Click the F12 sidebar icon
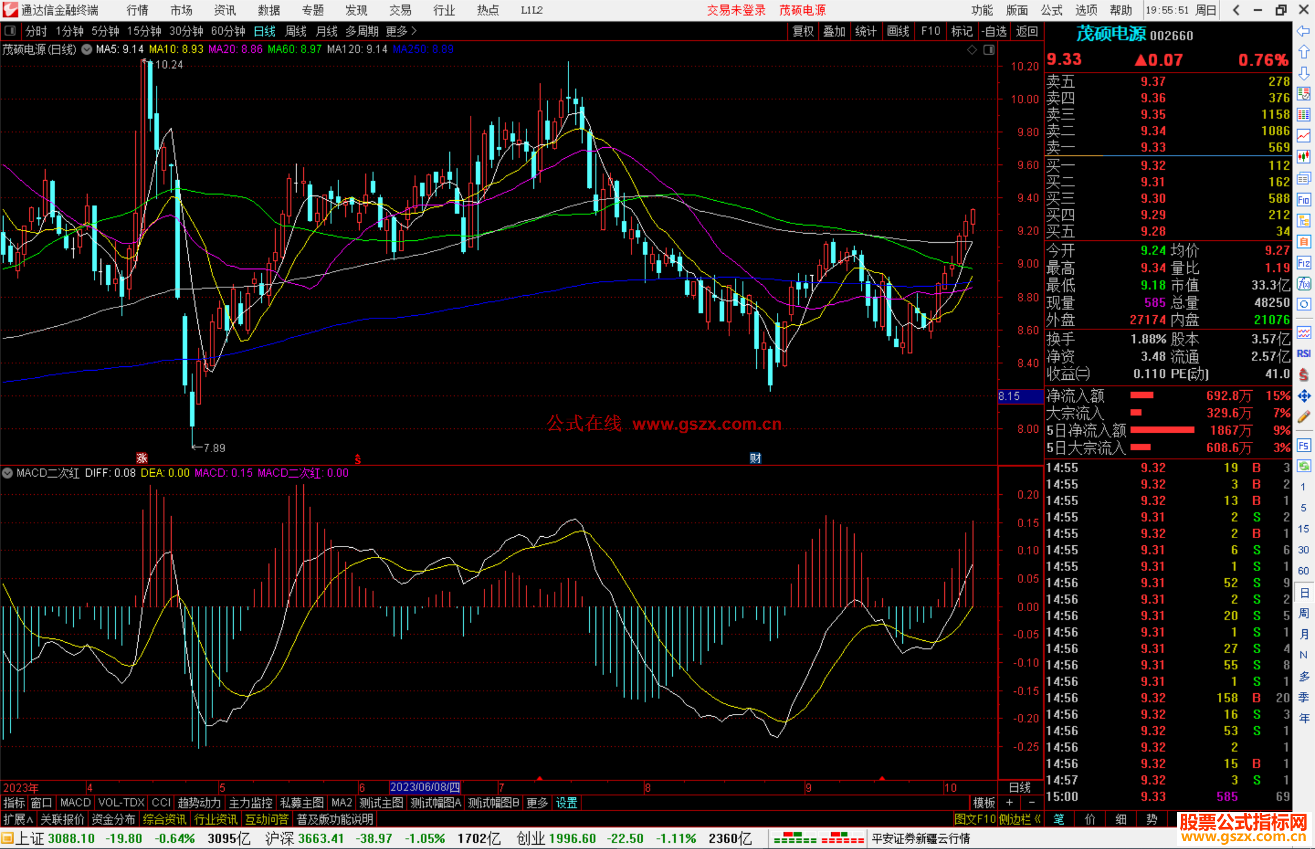The image size is (1315, 849). click(x=1303, y=263)
